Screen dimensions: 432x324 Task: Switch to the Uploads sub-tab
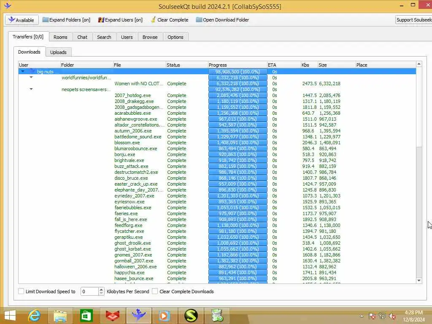(58, 52)
